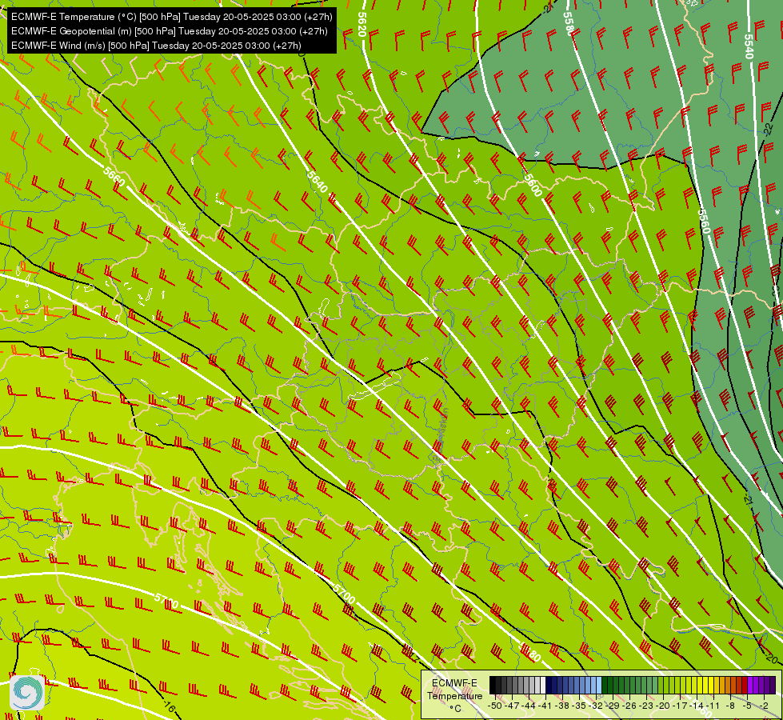
Task: Click the red legend swatch before -5
Action: (745, 685)
